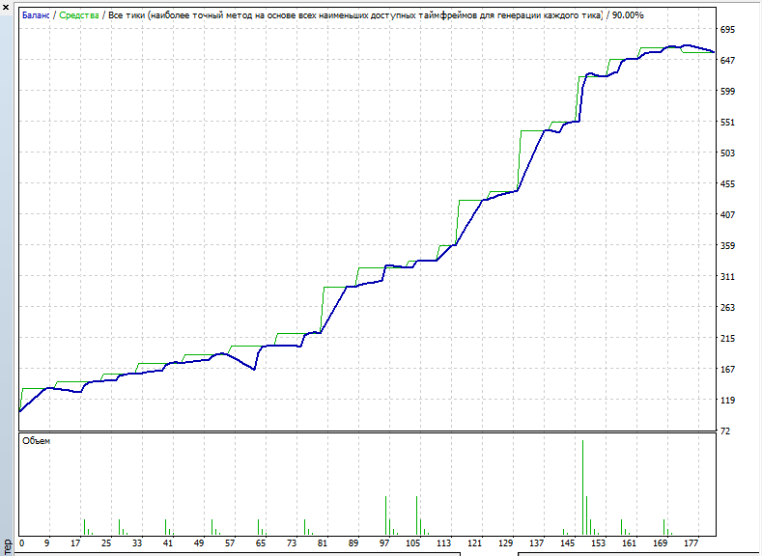Click trade number 33 on horizontal axis

(137, 543)
